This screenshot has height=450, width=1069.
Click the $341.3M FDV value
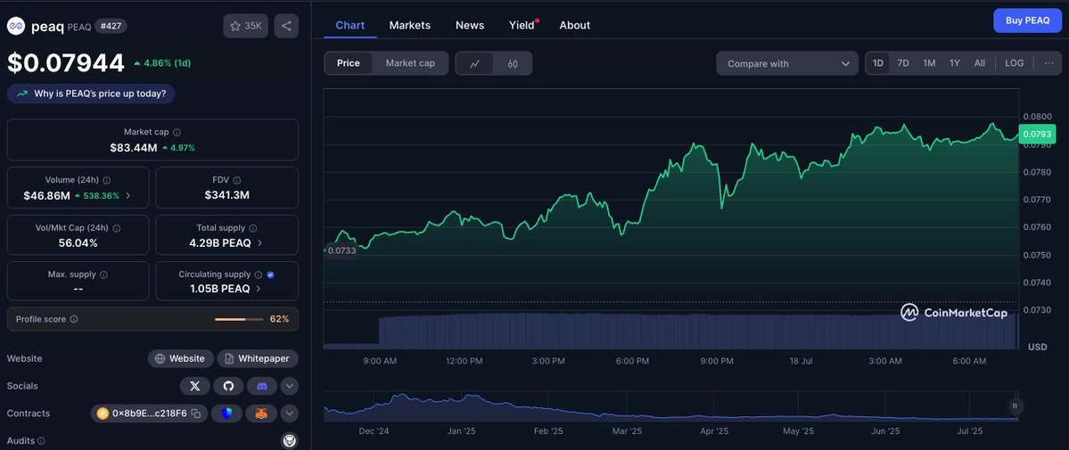227,195
